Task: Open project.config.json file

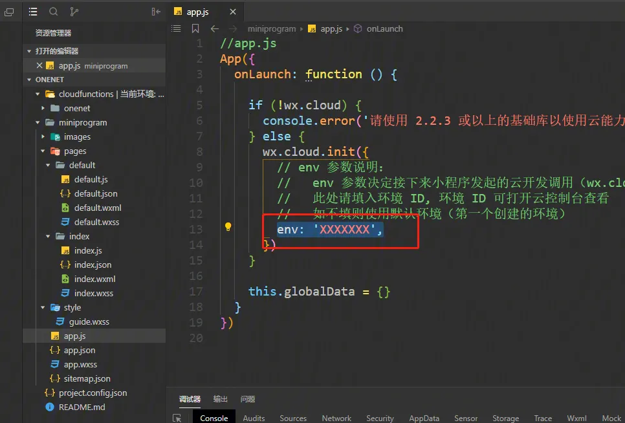Action: (93, 393)
